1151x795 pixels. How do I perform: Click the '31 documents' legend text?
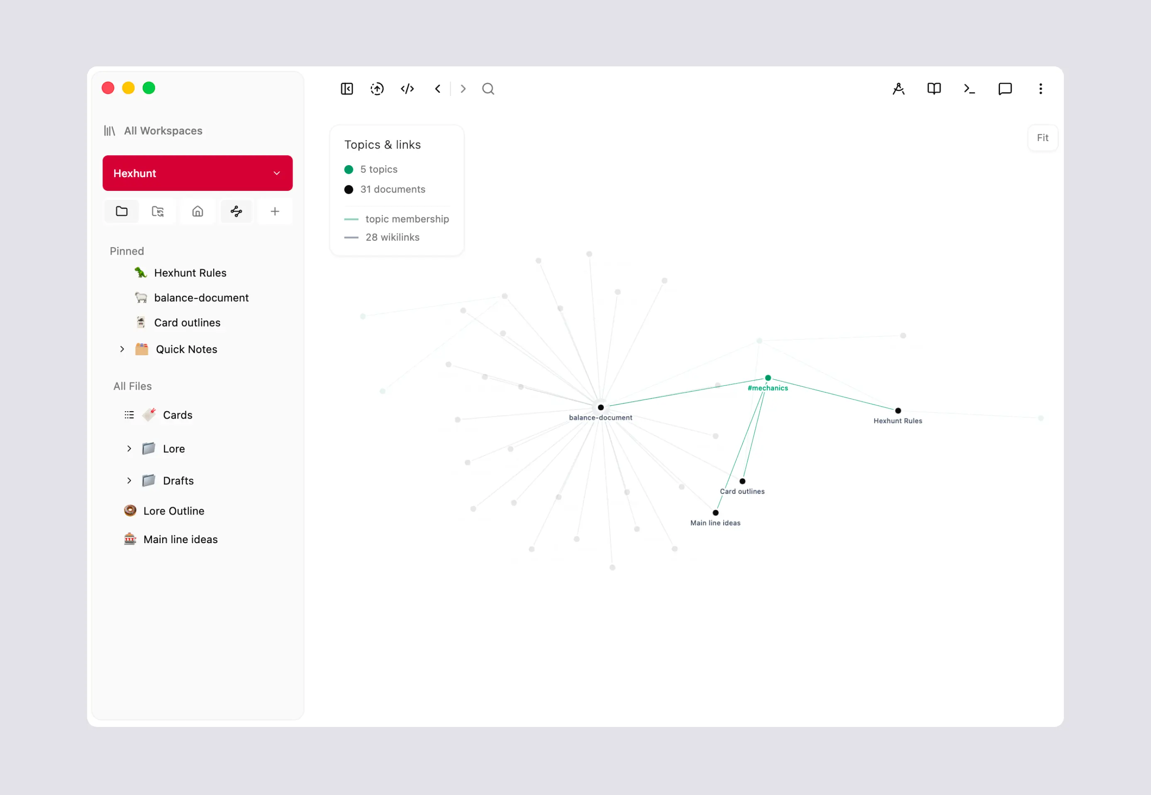pos(393,189)
